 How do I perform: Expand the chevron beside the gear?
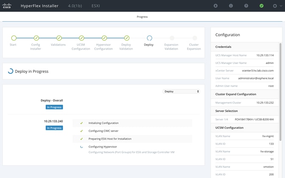tap(281, 6)
